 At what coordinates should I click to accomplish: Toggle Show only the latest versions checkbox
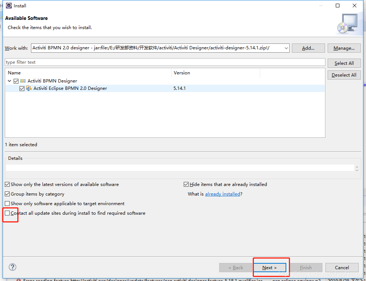pyautogui.click(x=7, y=184)
